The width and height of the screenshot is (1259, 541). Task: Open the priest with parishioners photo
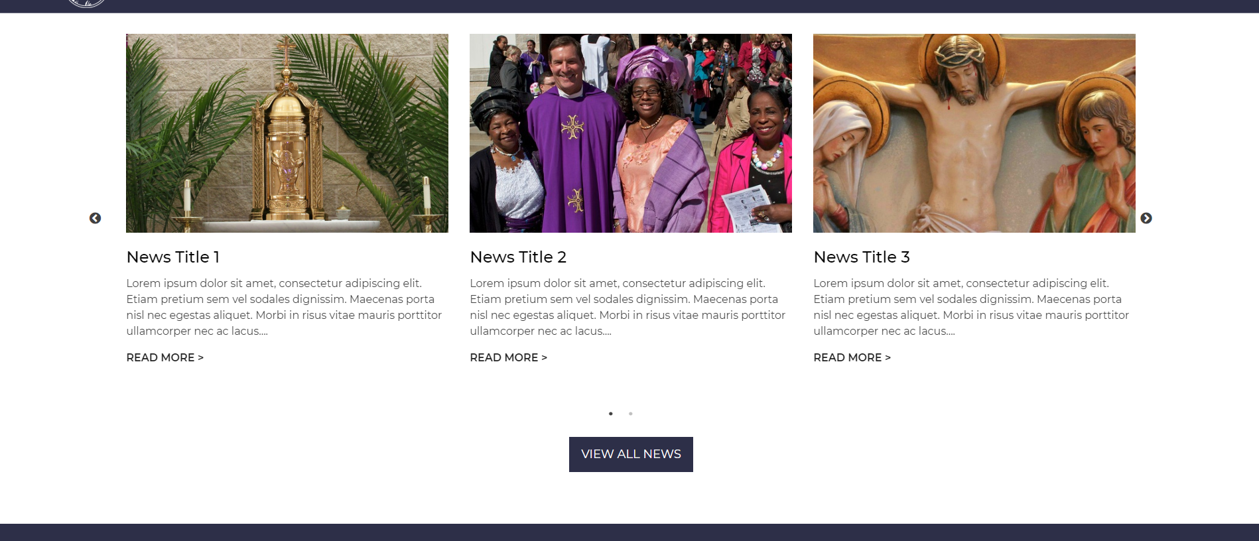(631, 133)
